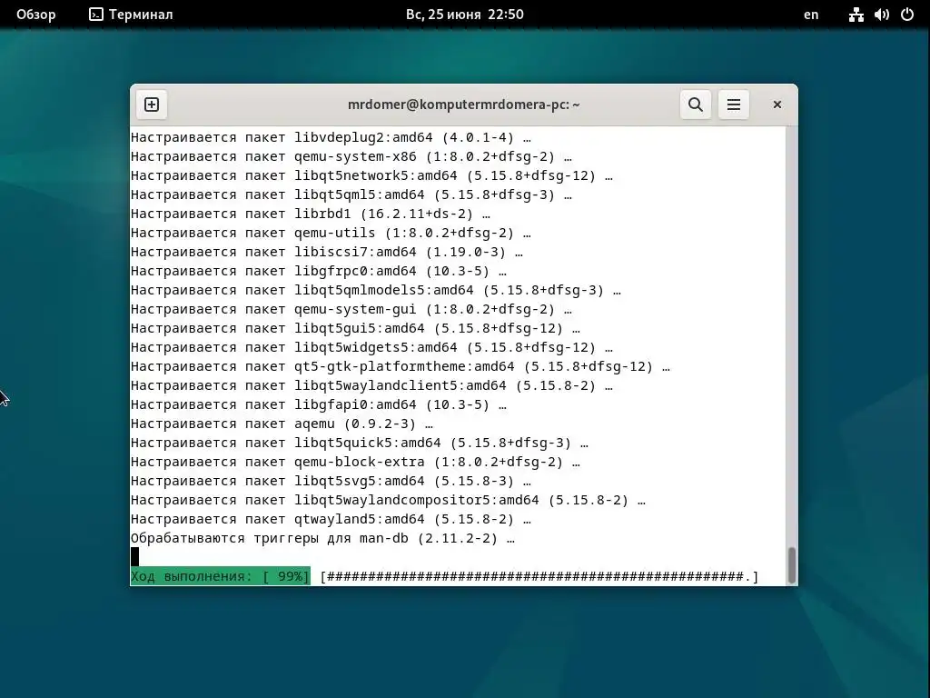Click the hash progress bar
Viewport: 930px width, 698px height.
coord(539,576)
